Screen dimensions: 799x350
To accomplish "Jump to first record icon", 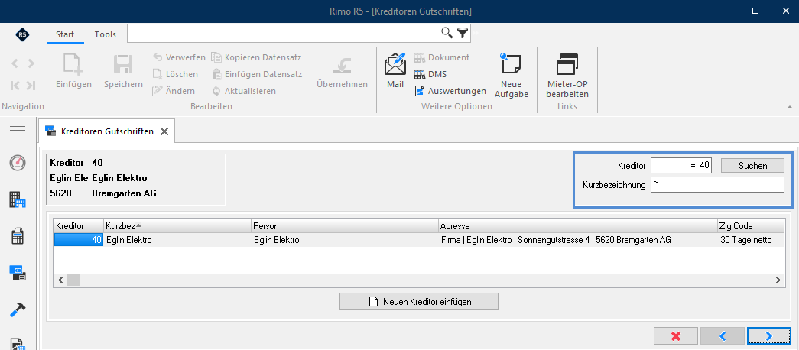I will 15,85.
